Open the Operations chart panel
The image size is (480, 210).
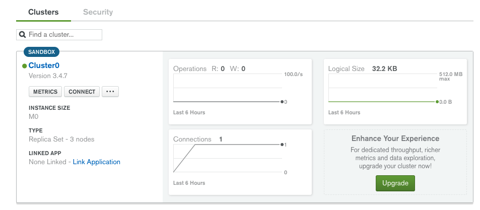[x=240, y=92]
